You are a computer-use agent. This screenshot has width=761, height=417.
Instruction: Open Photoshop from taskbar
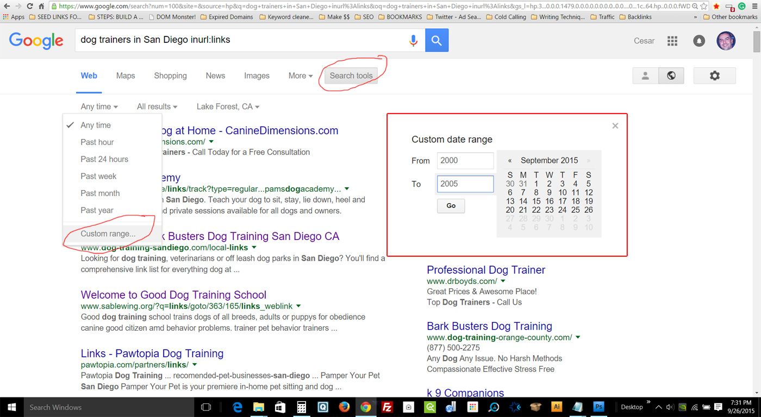[599, 407]
